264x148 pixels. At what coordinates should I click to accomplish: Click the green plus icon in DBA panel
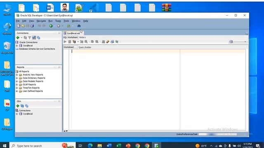18,106
